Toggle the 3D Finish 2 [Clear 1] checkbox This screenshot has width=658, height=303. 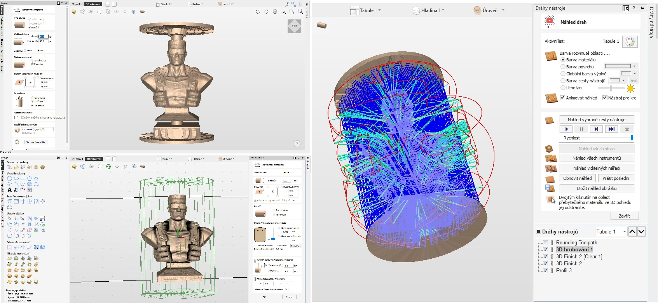pyautogui.click(x=545, y=256)
